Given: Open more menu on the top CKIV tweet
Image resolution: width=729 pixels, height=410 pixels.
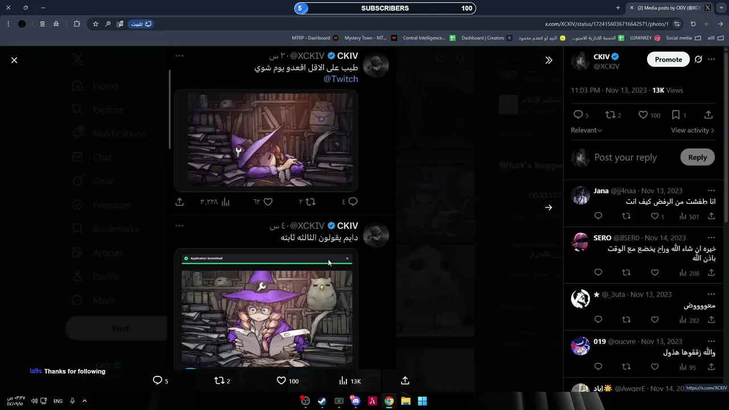Looking at the screenshot, I should pos(179,56).
